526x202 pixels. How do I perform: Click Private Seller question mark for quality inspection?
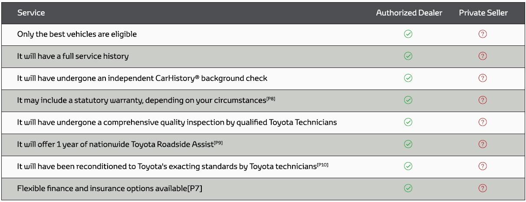[482, 122]
